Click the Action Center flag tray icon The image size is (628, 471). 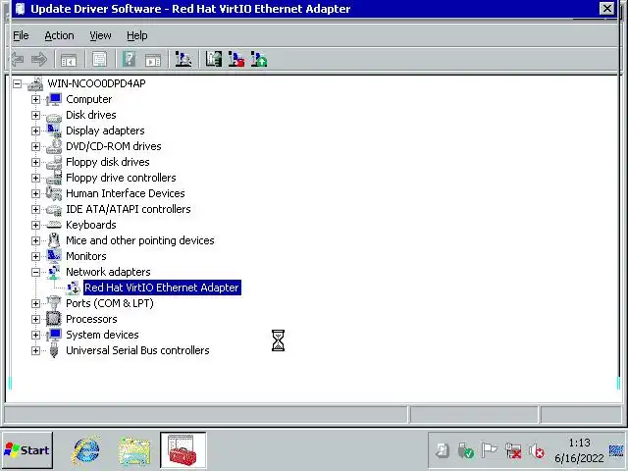point(489,450)
